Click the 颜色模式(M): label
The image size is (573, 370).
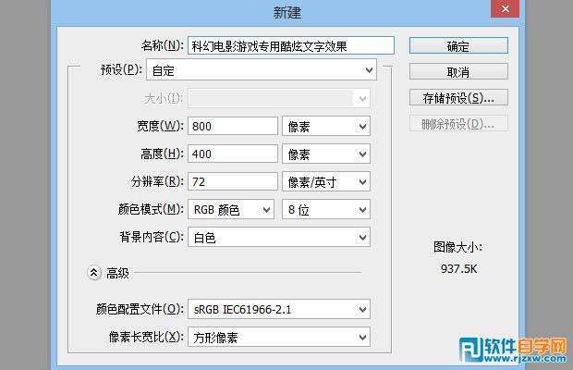pyautogui.click(x=151, y=209)
